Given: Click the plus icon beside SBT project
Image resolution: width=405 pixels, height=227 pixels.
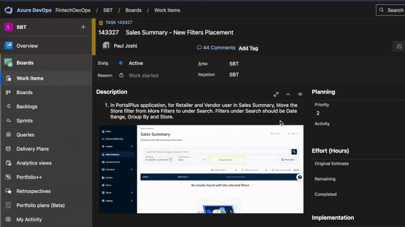Looking at the screenshot, I should point(84,27).
